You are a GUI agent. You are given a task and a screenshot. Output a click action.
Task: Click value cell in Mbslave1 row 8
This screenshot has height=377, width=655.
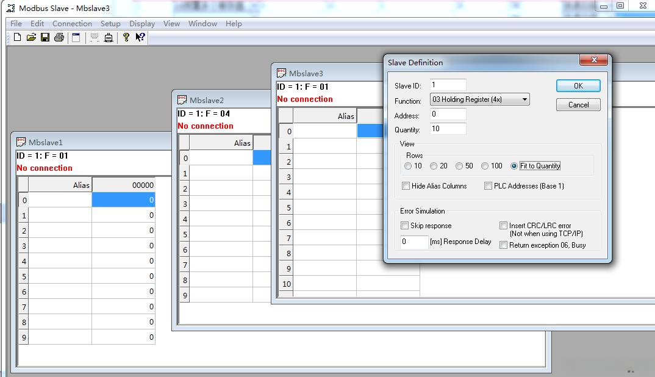tap(123, 322)
